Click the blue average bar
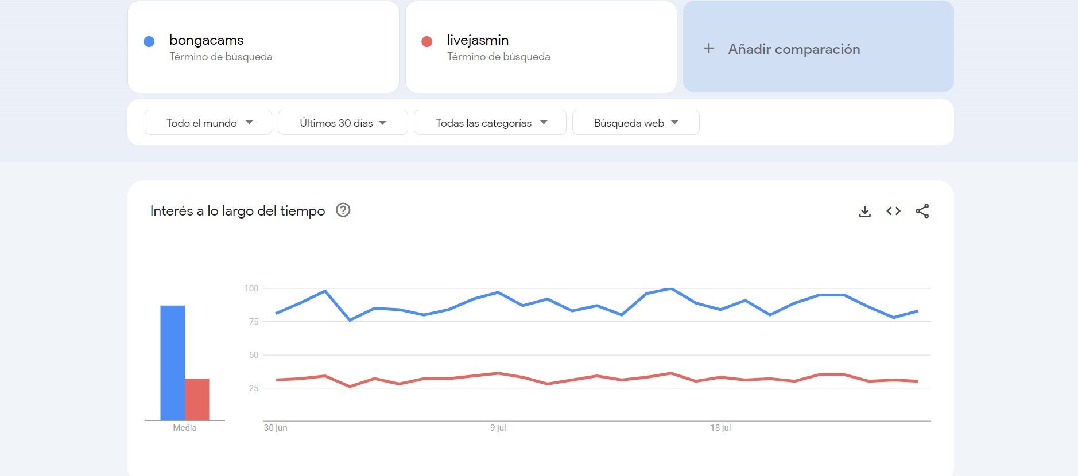The width and height of the screenshot is (1078, 476). click(172, 362)
